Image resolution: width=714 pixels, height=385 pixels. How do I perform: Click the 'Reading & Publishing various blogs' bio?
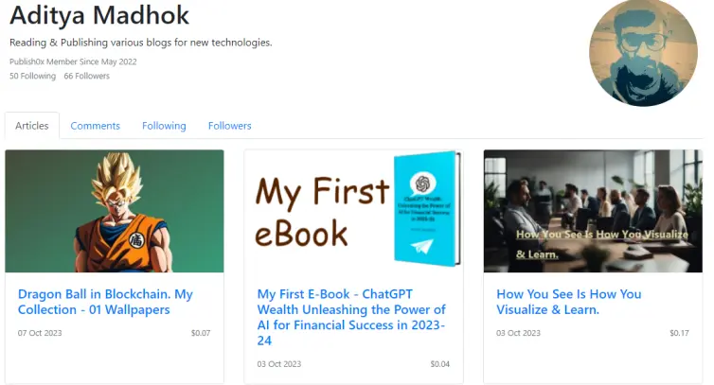141,43
